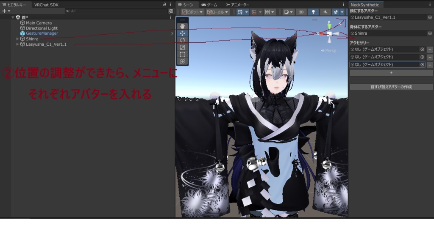Viewport: 434px width, 225px height.
Task: Click the red X axis on scene gizmo
Action: [x=322, y=34]
